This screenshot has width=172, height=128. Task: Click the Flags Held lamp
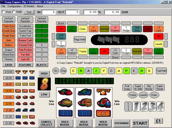[x=80, y=40]
